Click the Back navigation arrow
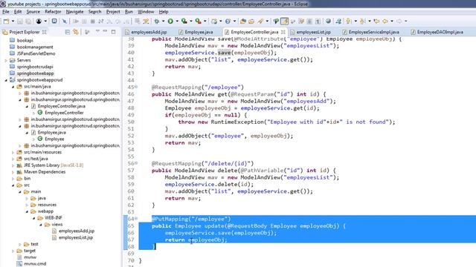This screenshot has height=267, width=476. tap(385, 22)
